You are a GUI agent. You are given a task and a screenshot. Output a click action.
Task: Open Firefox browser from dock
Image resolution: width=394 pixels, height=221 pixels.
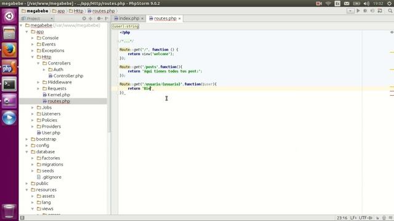coord(9,50)
